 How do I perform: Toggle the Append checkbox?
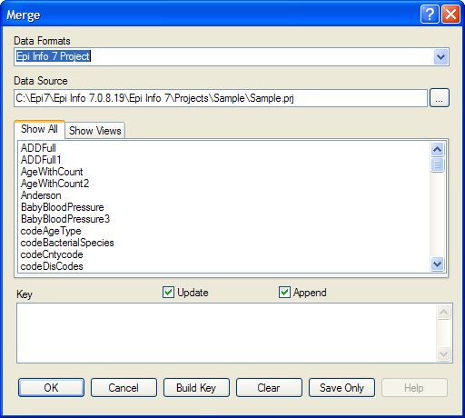click(284, 293)
